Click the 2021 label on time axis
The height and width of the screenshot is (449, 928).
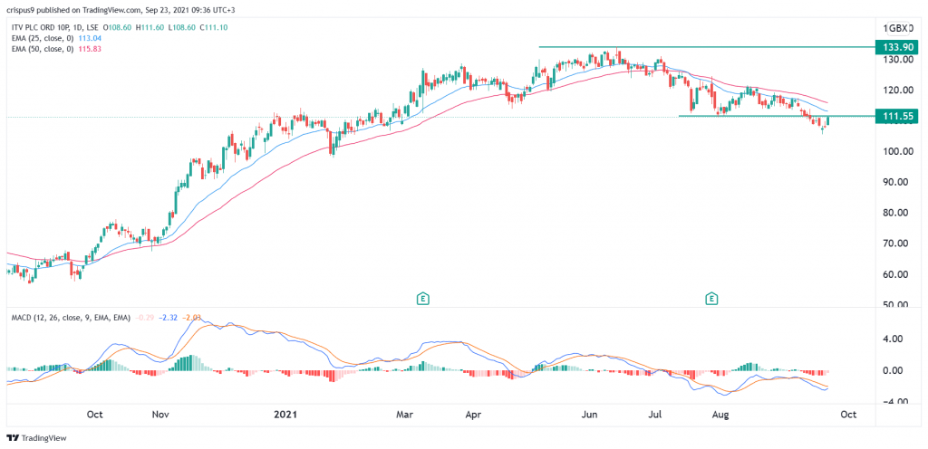point(285,415)
